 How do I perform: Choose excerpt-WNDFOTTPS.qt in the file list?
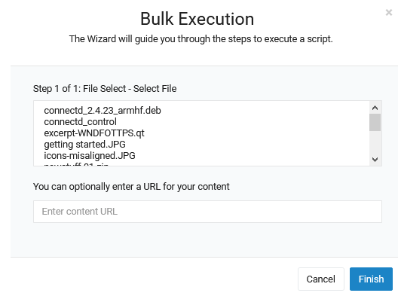pos(94,133)
